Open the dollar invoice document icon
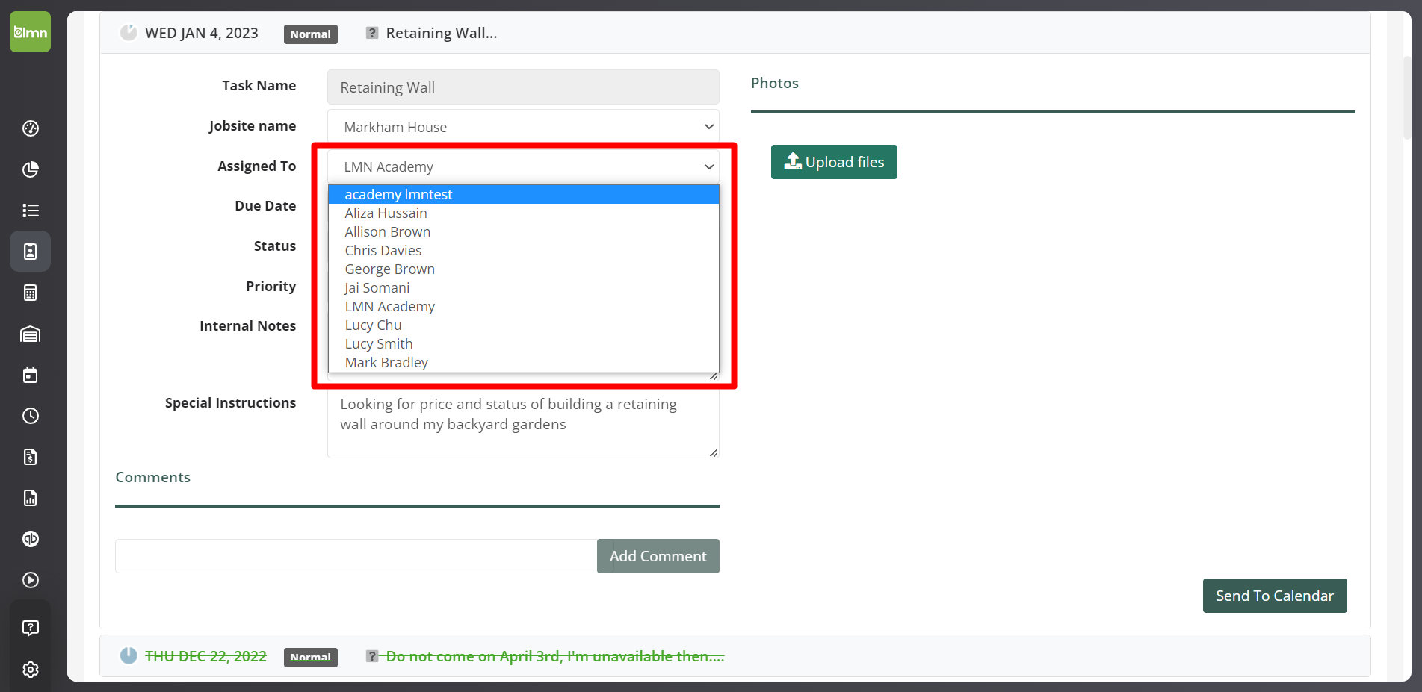1422x692 pixels. coord(31,457)
